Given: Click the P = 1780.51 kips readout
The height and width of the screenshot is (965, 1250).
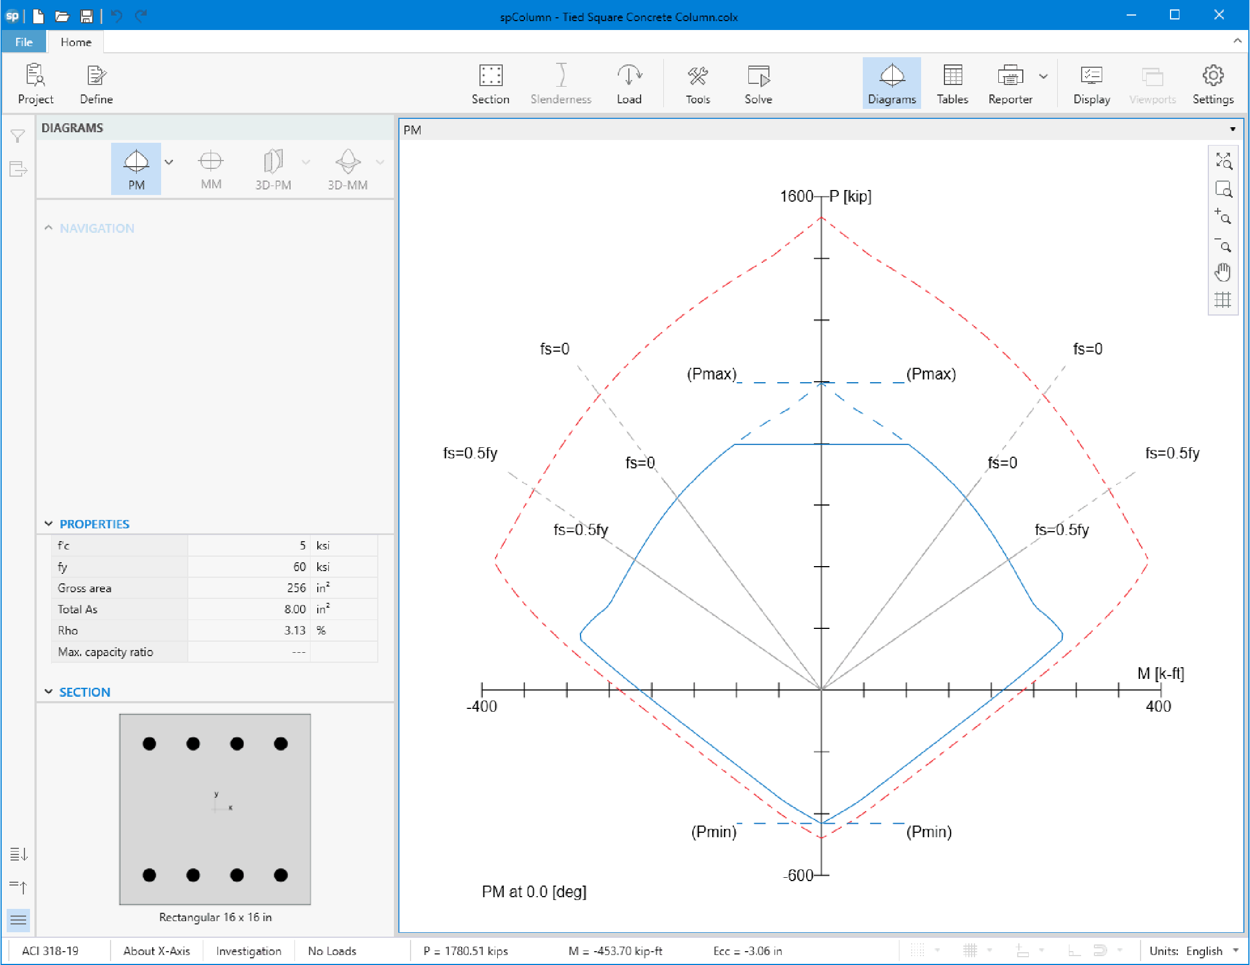Looking at the screenshot, I should click(x=466, y=951).
